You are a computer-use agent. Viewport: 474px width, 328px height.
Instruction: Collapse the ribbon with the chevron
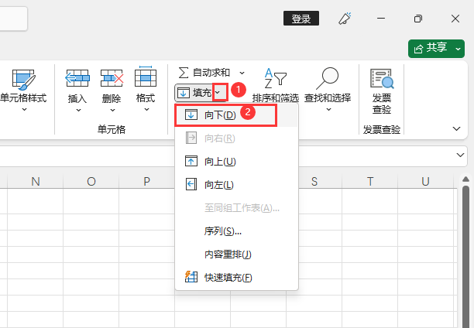point(456,128)
